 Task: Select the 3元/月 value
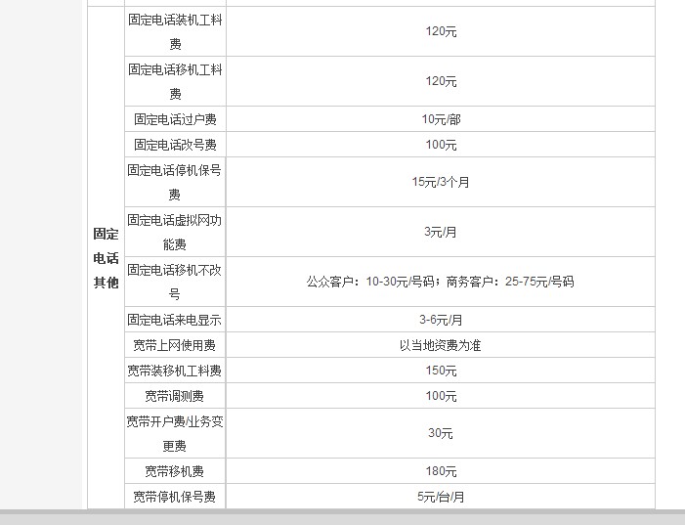coord(441,232)
